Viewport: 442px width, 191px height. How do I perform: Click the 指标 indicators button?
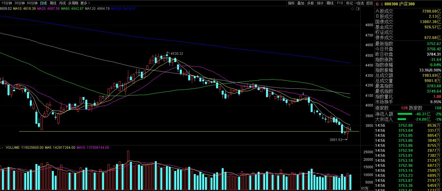pos(291,3)
